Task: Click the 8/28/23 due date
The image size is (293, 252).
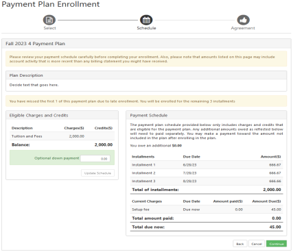Action: click(x=189, y=181)
